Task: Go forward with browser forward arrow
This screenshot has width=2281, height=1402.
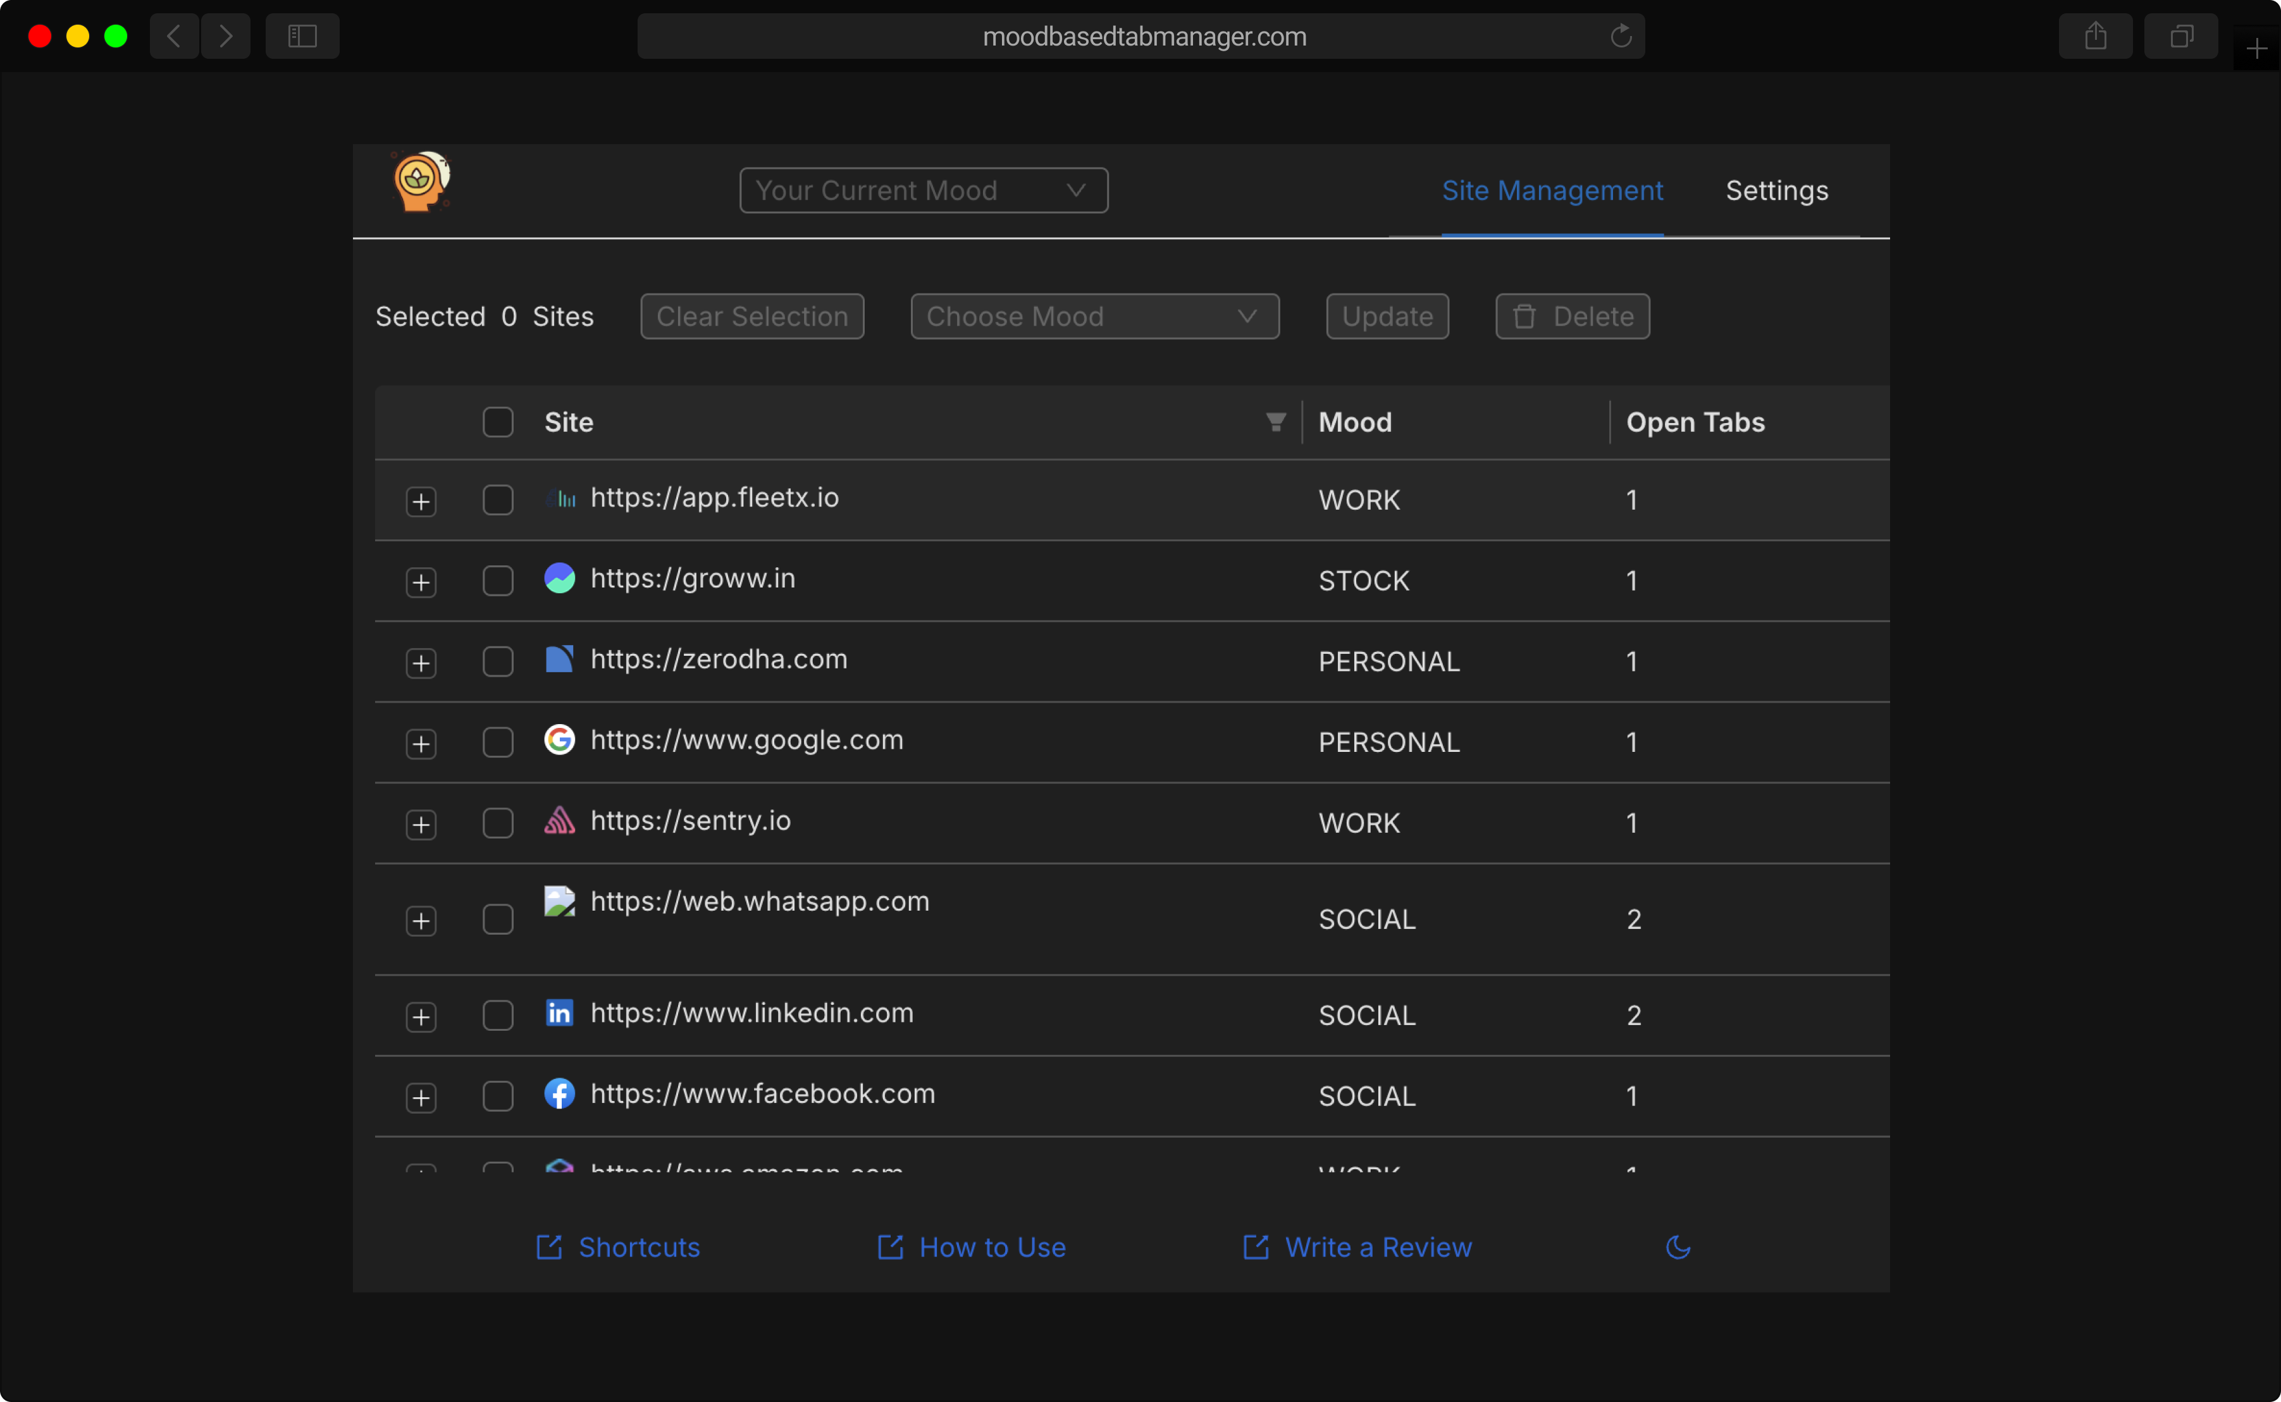Action: point(225,36)
